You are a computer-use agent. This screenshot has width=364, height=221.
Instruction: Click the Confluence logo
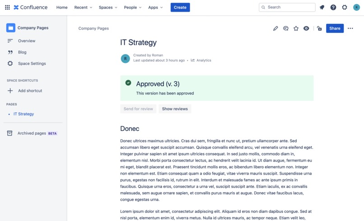(x=30, y=7)
